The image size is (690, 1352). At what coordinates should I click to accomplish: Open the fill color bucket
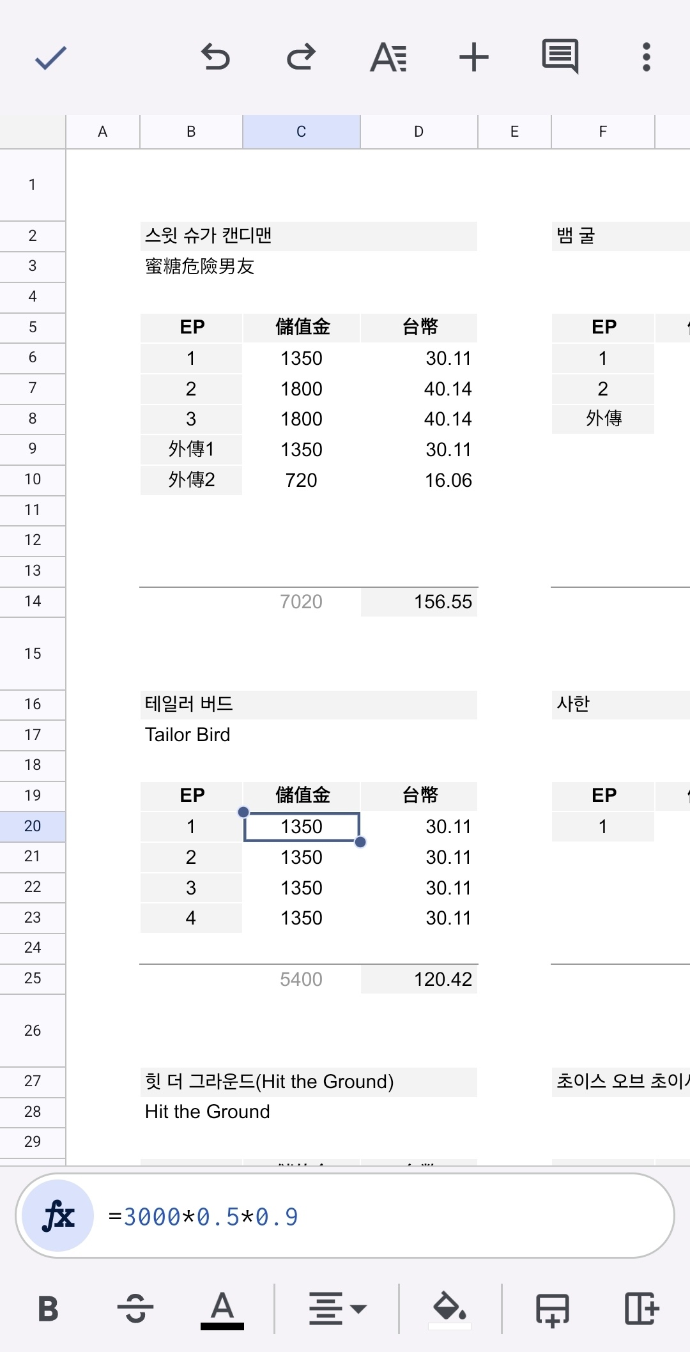click(450, 1310)
